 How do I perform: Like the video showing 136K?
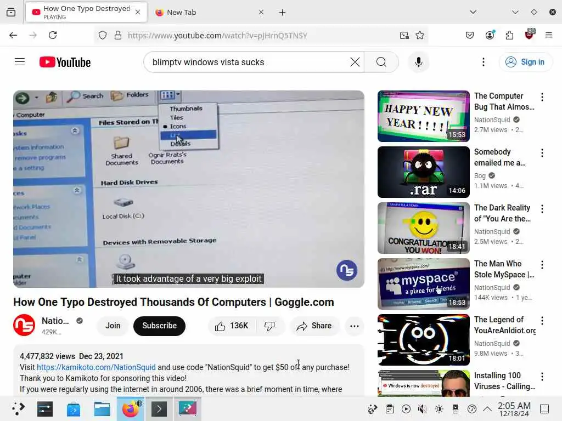(x=231, y=326)
